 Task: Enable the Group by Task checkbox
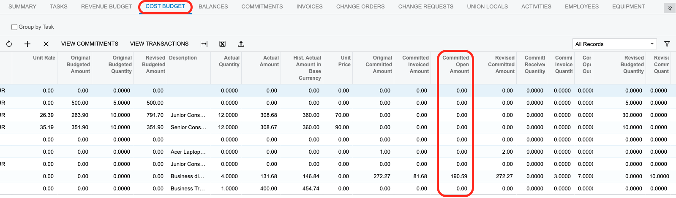point(14,27)
